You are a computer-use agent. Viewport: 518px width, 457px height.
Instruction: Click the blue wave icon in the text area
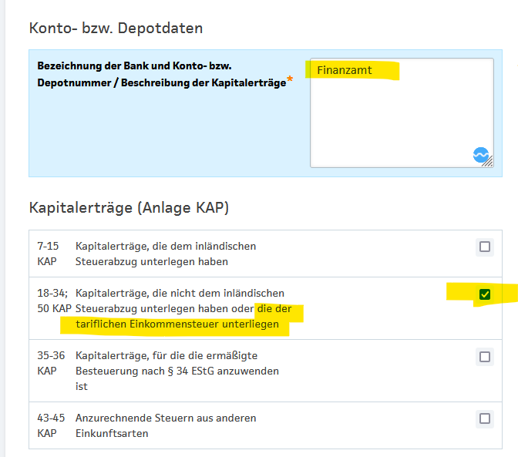click(481, 156)
